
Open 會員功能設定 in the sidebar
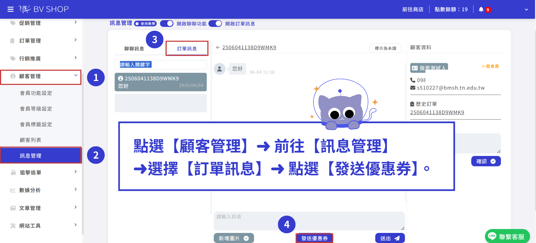point(36,93)
